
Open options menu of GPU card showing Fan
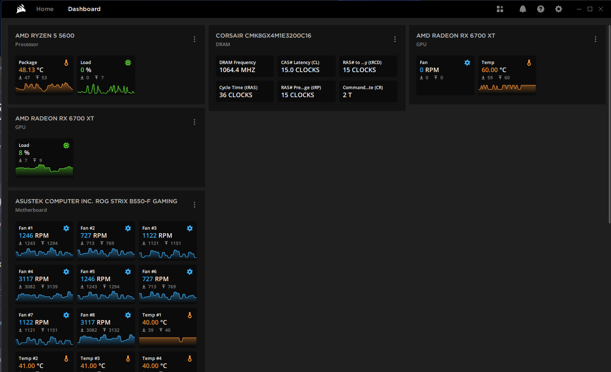coord(595,39)
